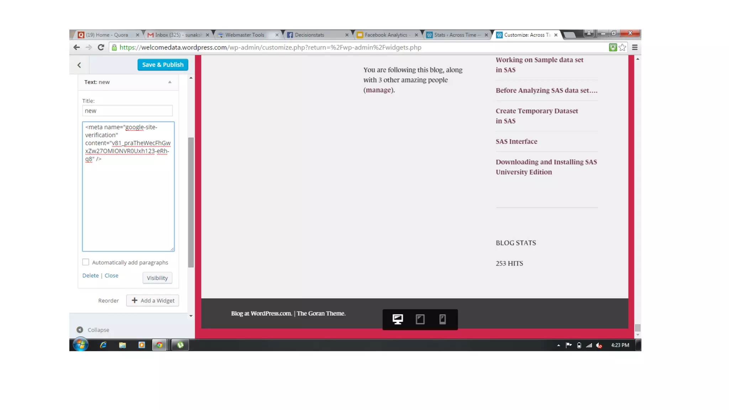Click the Save & Publish button
Image resolution: width=729 pixels, height=410 pixels.
pyautogui.click(x=163, y=65)
